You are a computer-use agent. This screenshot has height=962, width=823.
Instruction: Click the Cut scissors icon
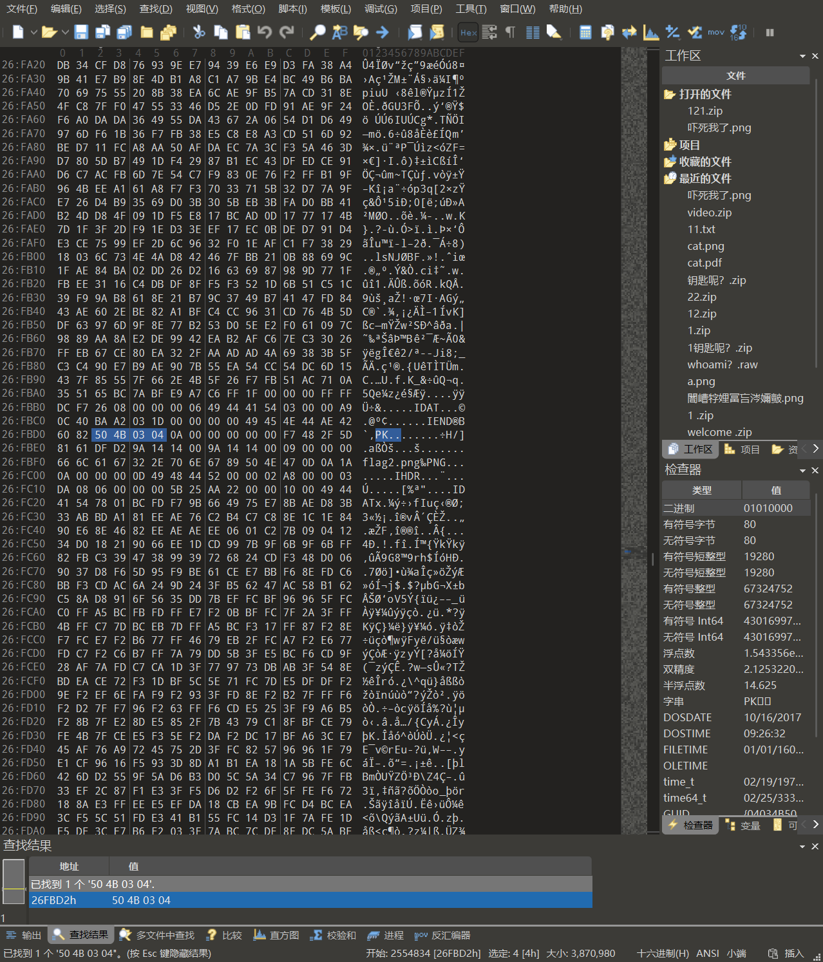(199, 32)
